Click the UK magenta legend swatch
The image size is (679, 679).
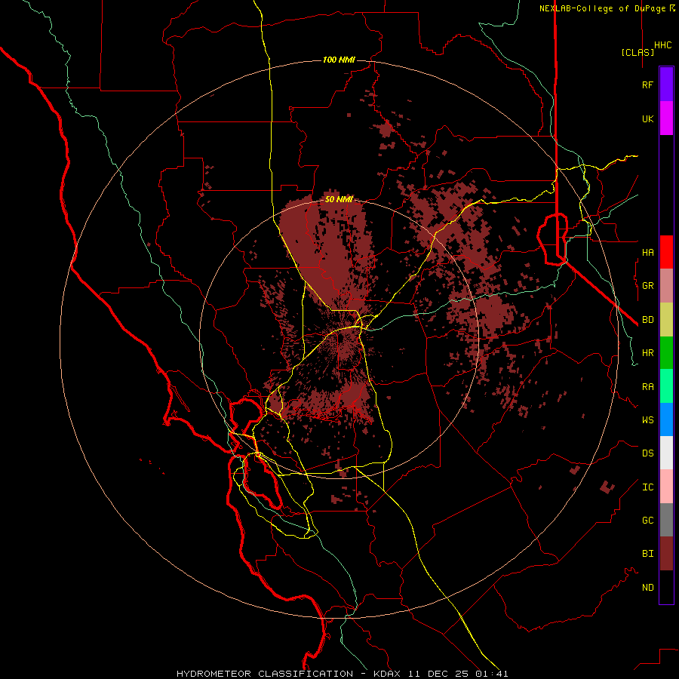click(x=666, y=118)
